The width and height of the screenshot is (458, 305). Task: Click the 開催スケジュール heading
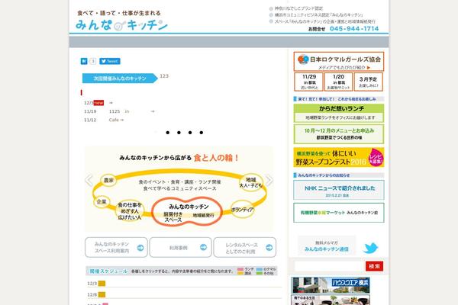[x=108, y=271]
